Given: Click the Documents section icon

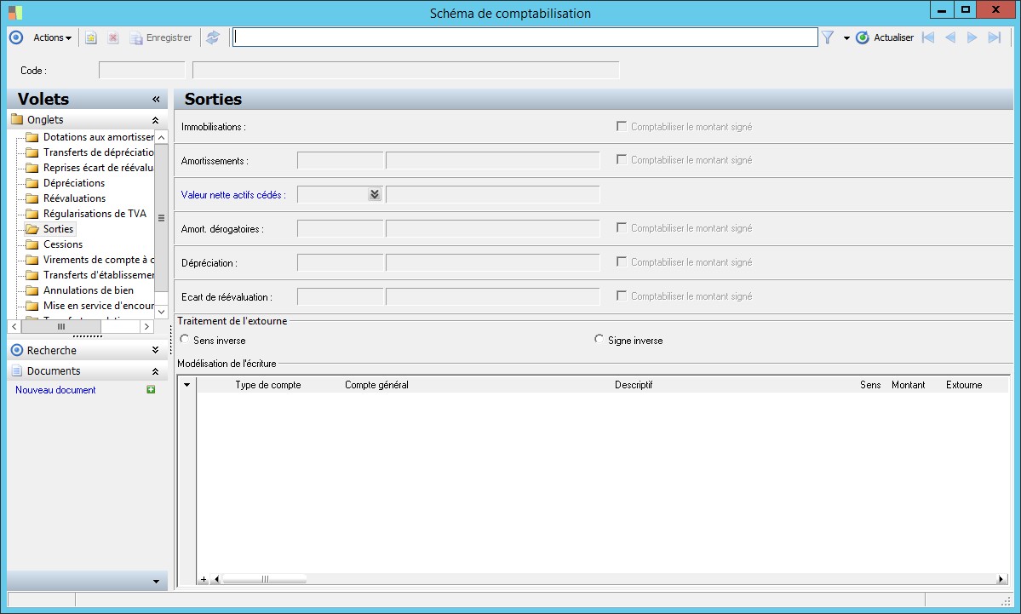Looking at the screenshot, I should (x=17, y=371).
